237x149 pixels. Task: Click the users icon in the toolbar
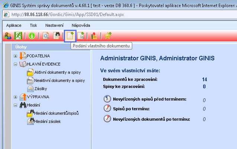[x=8, y=36]
